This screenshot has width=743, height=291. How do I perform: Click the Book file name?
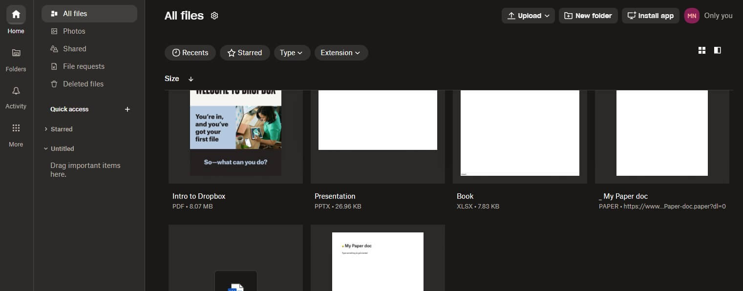pyautogui.click(x=465, y=196)
